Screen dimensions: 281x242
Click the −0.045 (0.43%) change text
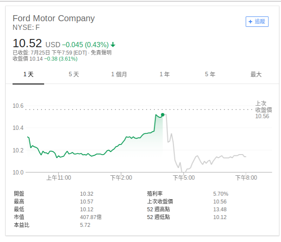pos(85,45)
